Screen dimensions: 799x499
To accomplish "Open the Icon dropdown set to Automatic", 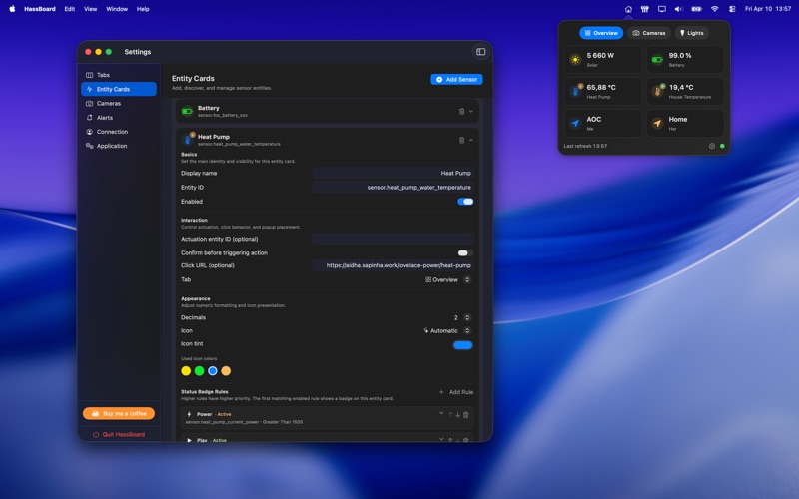I will point(446,331).
